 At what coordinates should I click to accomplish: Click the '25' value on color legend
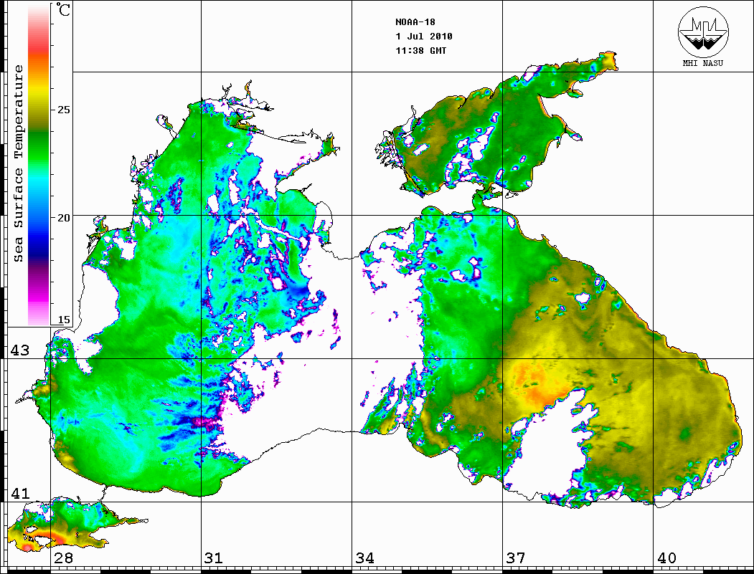[63, 110]
